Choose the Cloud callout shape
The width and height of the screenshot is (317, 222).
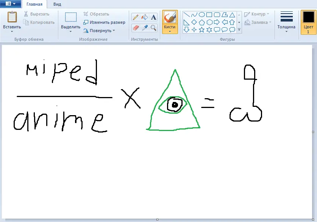tap(232, 30)
